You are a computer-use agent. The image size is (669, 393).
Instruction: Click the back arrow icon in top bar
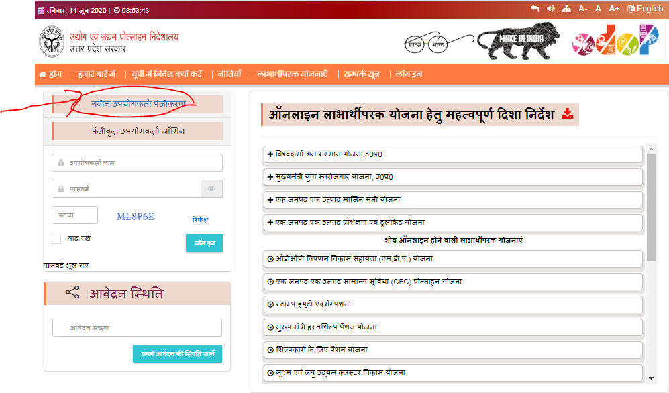point(535,9)
